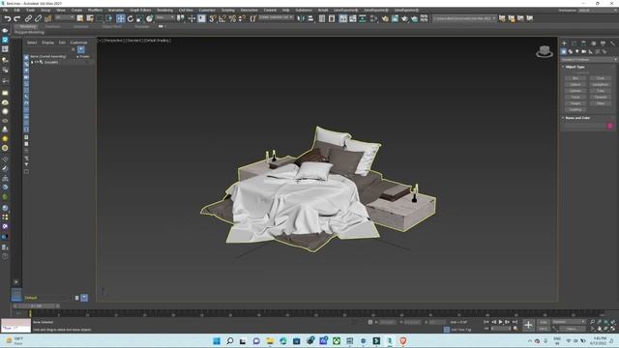Viewport: 619px width, 348px height.
Task: Pick the Rectangular Selection Region icon
Action: [x=100, y=18]
